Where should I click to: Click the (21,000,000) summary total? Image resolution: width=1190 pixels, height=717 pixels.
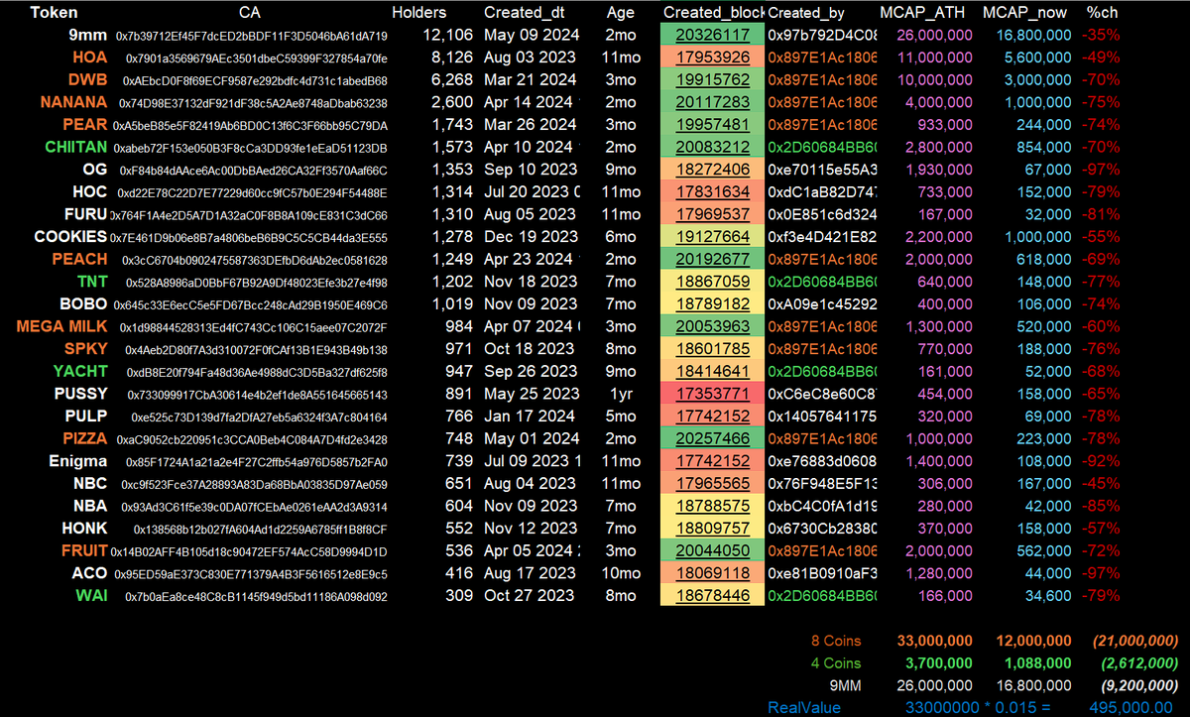point(1134,641)
